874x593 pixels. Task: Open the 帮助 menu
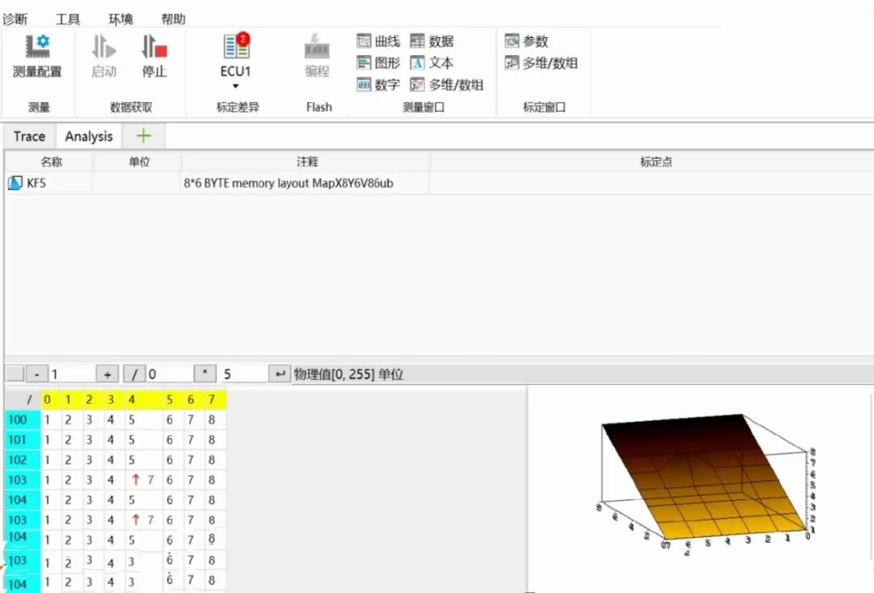coord(173,19)
